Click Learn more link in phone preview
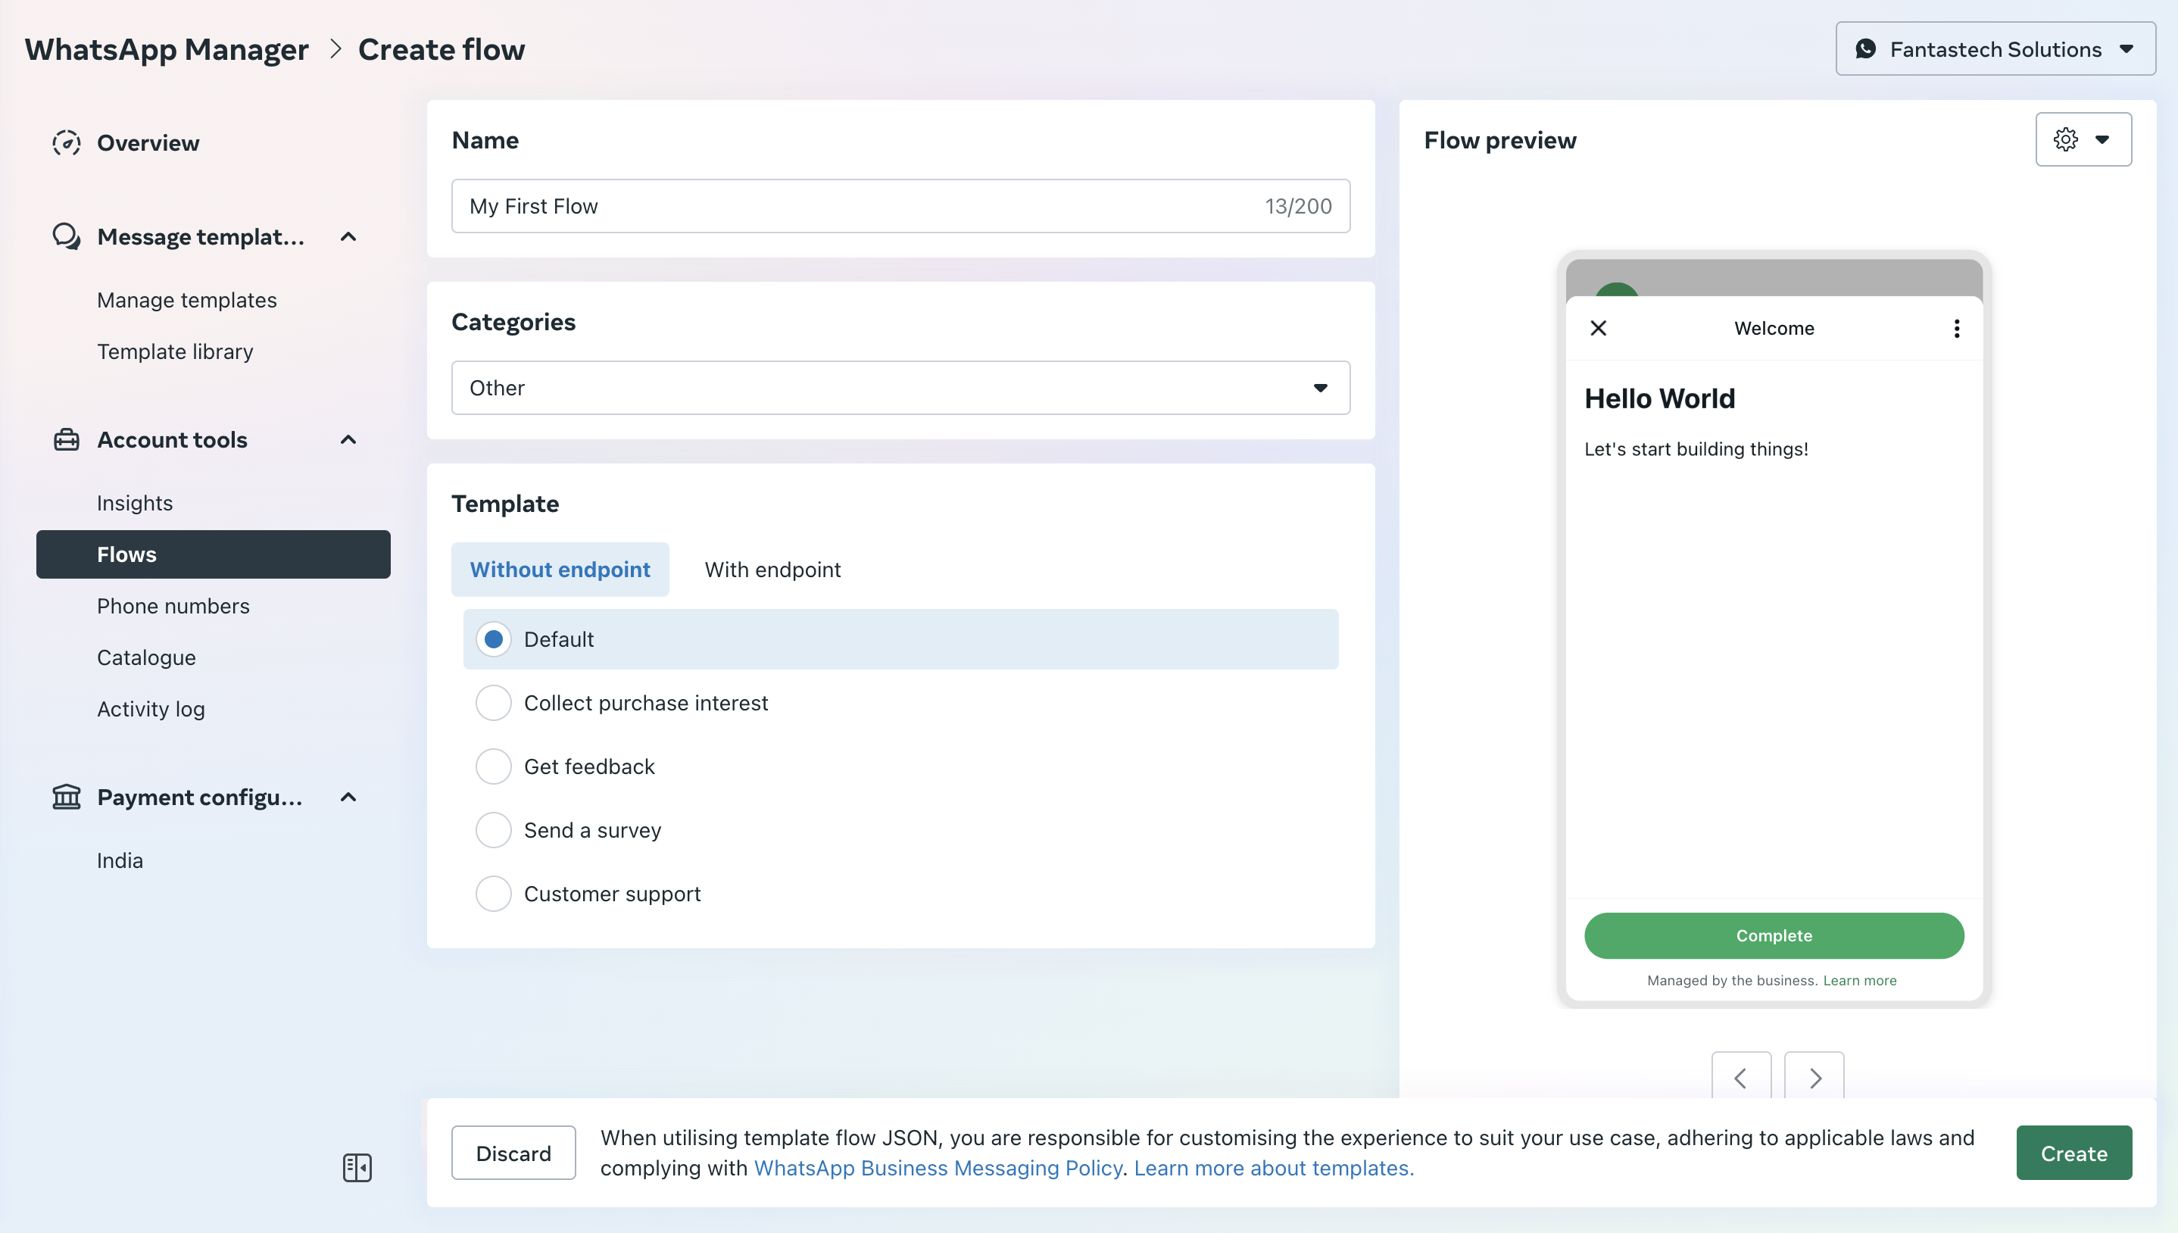Image resolution: width=2178 pixels, height=1233 pixels. (1860, 981)
